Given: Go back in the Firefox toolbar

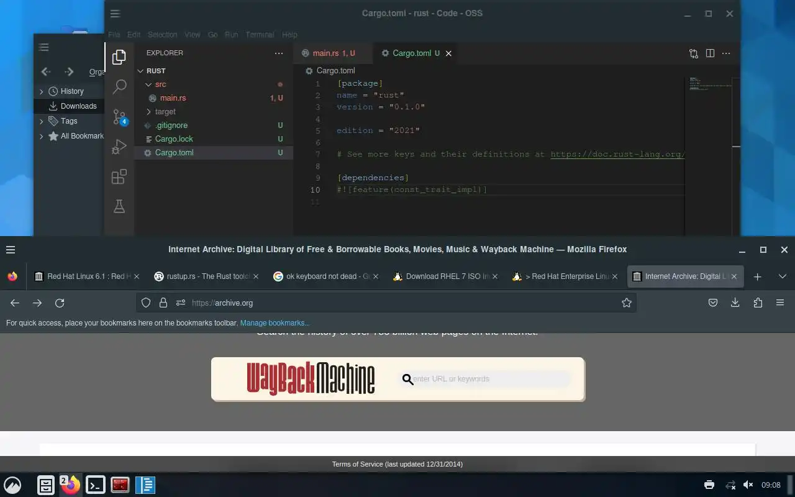Looking at the screenshot, I should pos(15,303).
